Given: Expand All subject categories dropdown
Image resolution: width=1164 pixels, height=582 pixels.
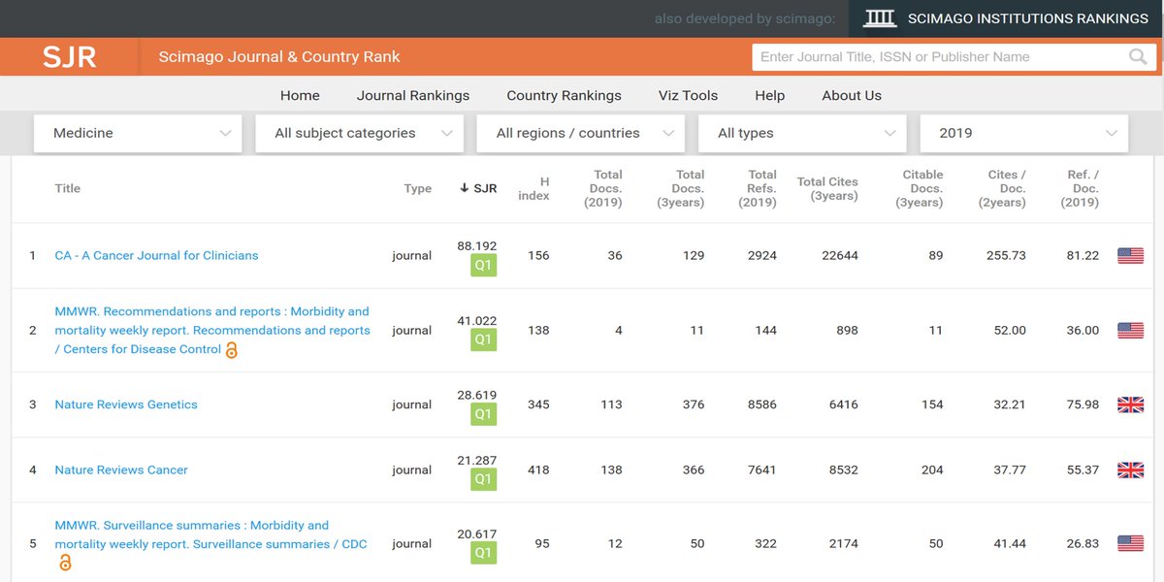Looking at the screenshot, I should pos(359,133).
